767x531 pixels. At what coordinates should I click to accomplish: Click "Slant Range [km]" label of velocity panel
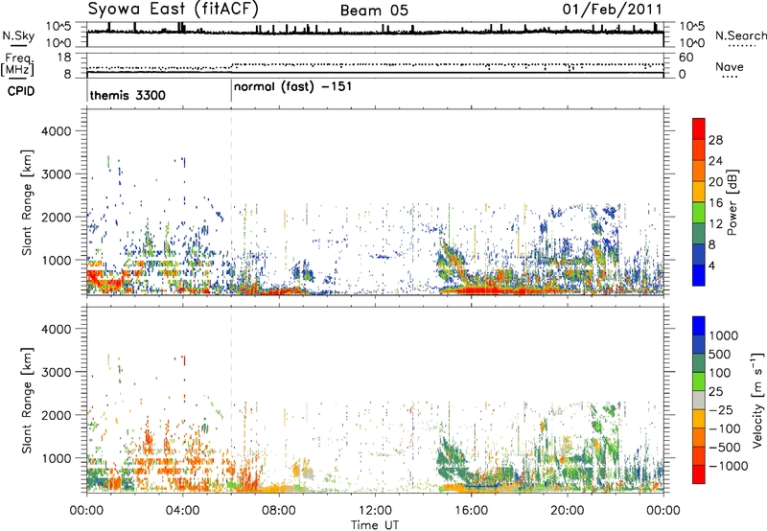(27, 401)
